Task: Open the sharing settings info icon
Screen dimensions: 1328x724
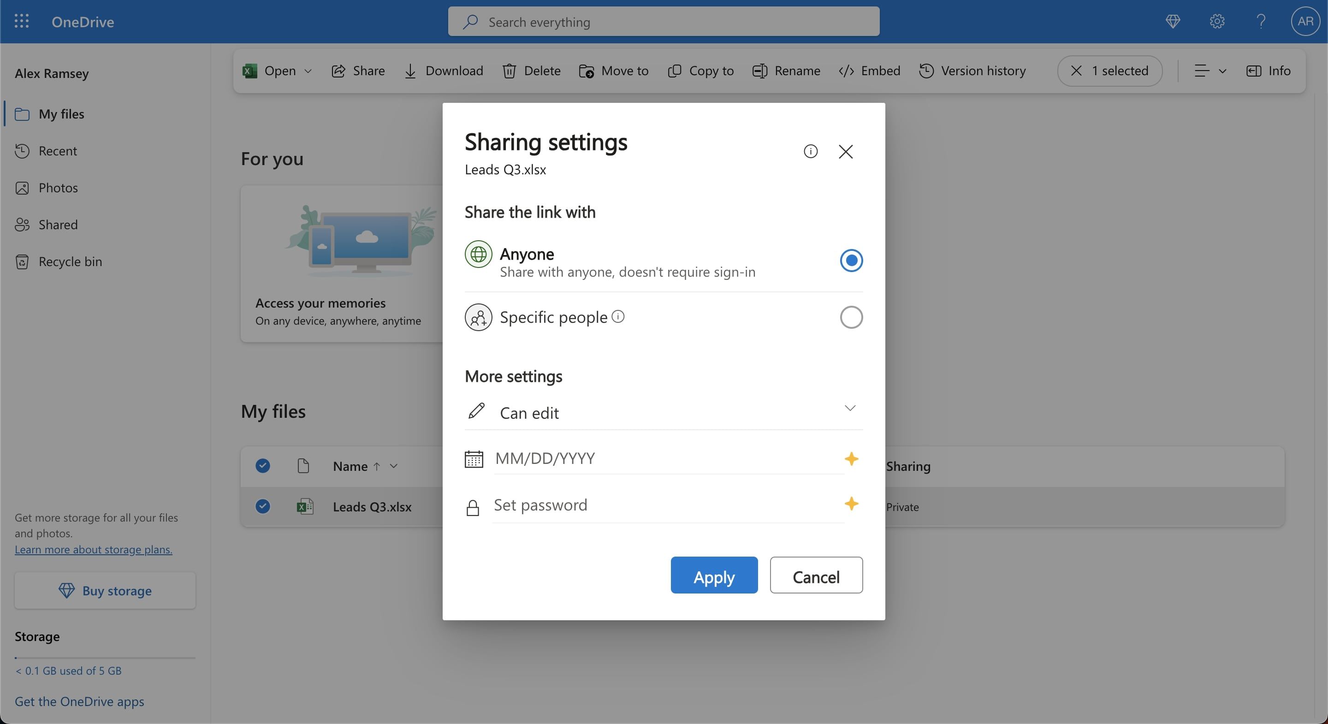Action: pyautogui.click(x=811, y=151)
